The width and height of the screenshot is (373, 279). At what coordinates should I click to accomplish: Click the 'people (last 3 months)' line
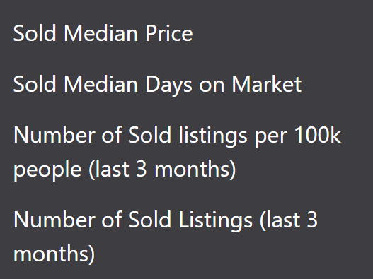pos(125,170)
